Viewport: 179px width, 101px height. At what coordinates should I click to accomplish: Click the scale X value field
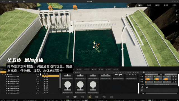[x=149, y=82]
